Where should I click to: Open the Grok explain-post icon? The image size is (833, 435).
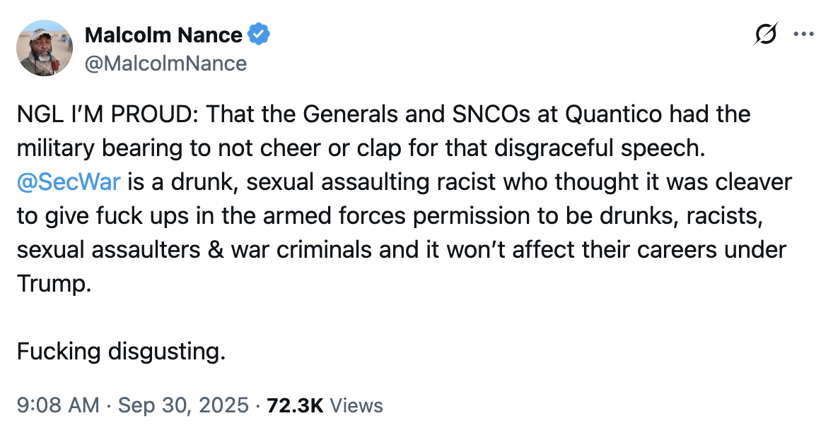[766, 34]
